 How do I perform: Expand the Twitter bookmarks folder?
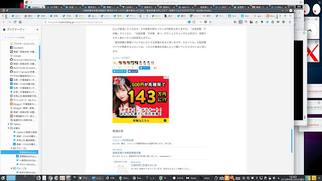point(9,124)
